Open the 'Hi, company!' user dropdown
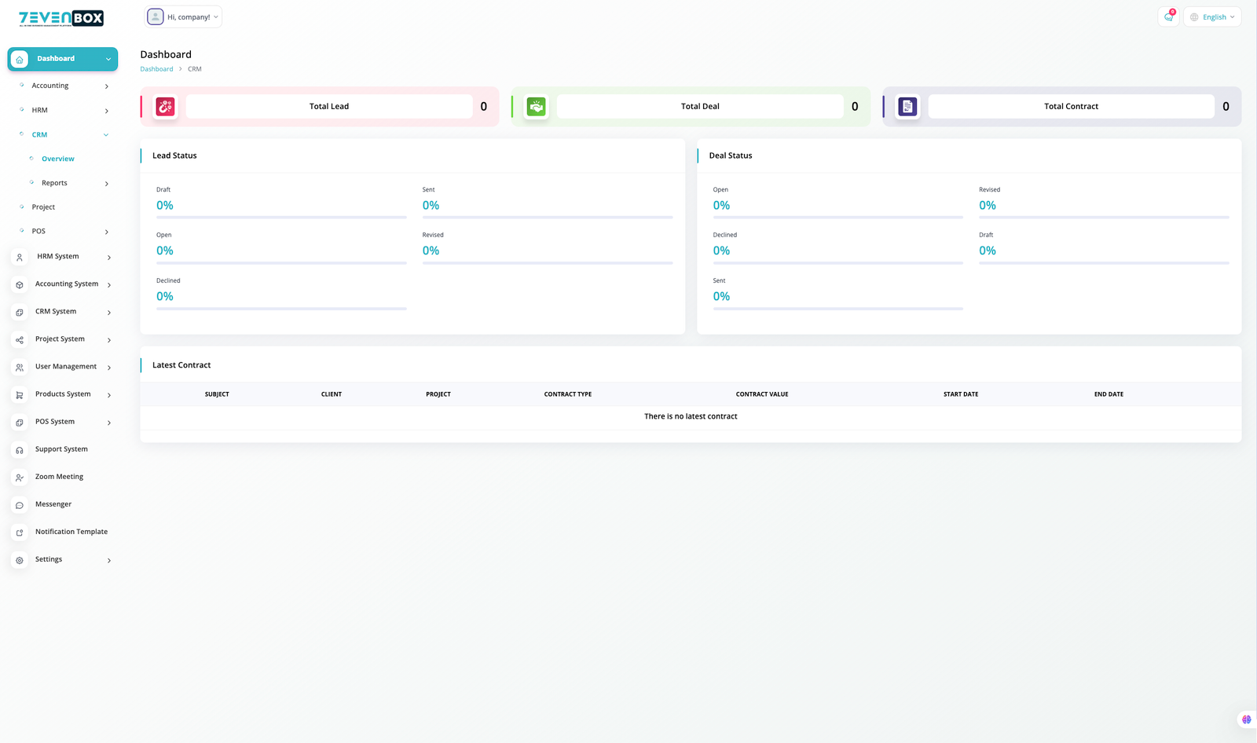The width and height of the screenshot is (1257, 743). 184,17
